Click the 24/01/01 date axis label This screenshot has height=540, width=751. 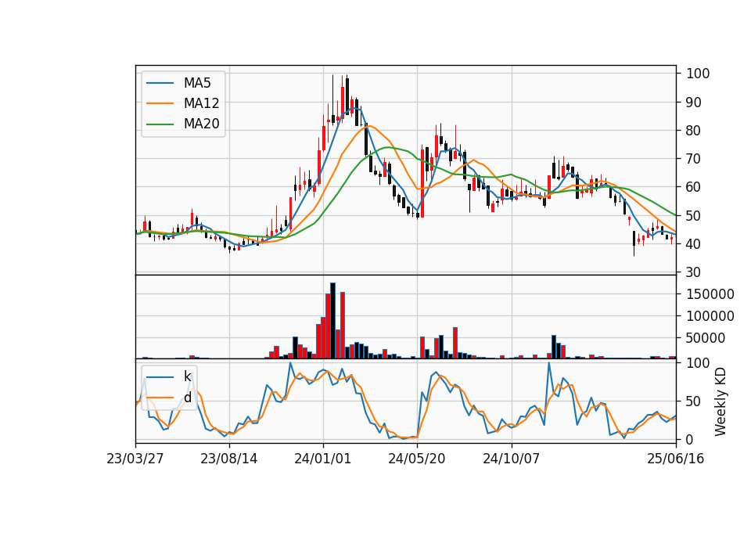tap(323, 459)
